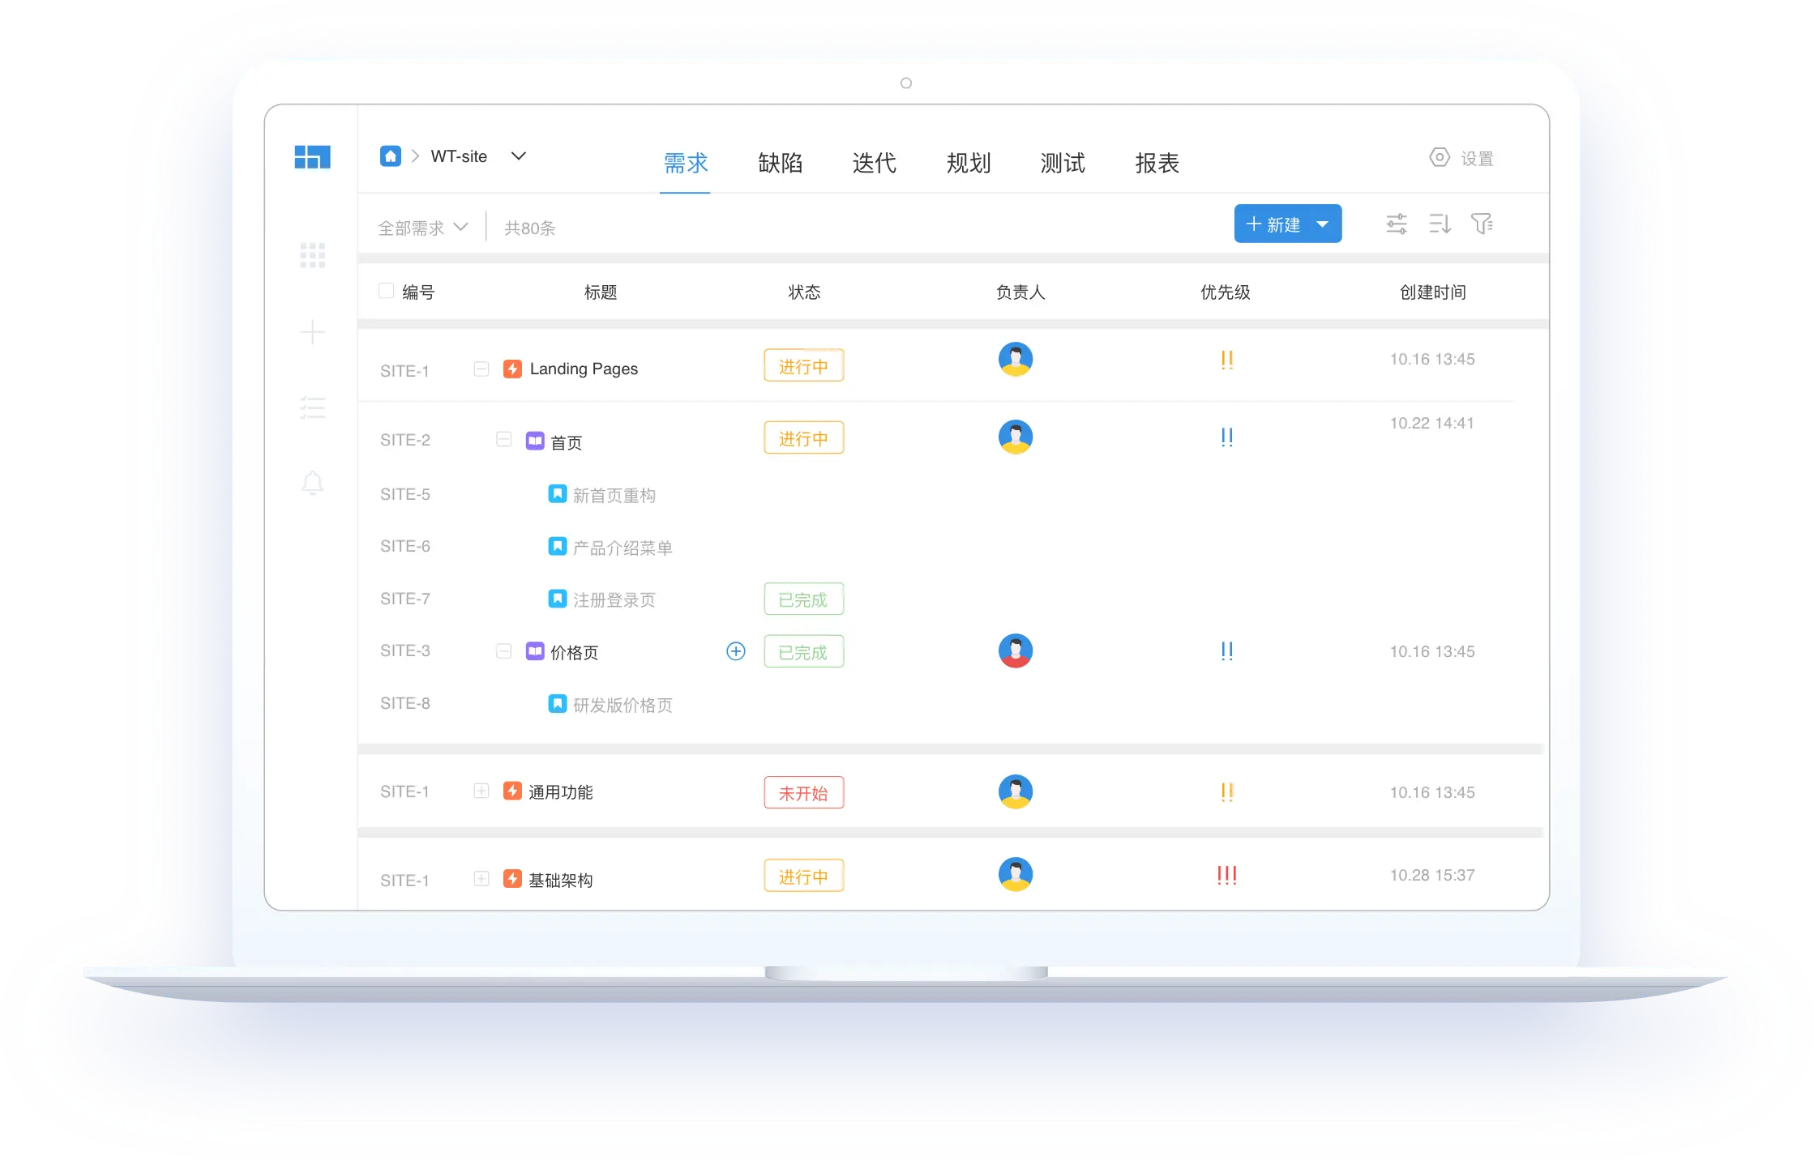The width and height of the screenshot is (1814, 1160).
Task: Expand the 通用功能 row
Action: (x=481, y=791)
